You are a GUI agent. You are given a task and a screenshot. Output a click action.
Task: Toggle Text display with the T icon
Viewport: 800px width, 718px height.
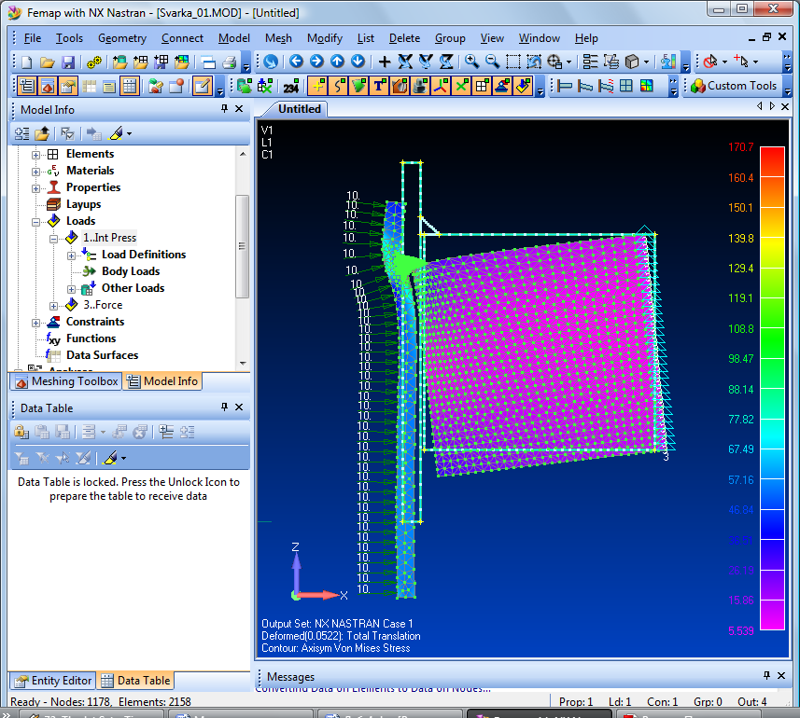379,86
